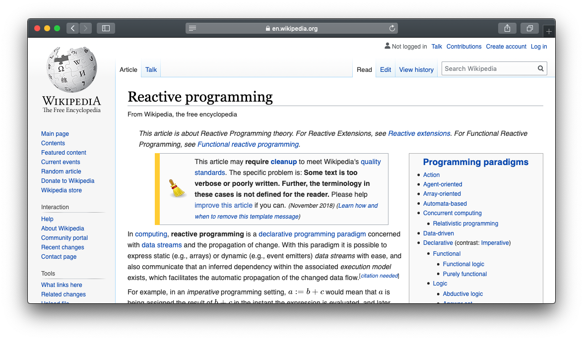Viewport: 583px width, 340px height.
Task: Open the computing link in intro
Action: click(x=151, y=234)
